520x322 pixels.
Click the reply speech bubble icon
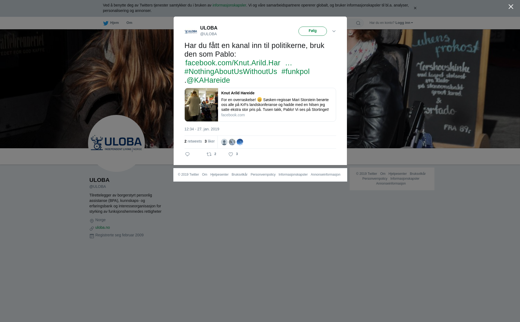pyautogui.click(x=187, y=154)
